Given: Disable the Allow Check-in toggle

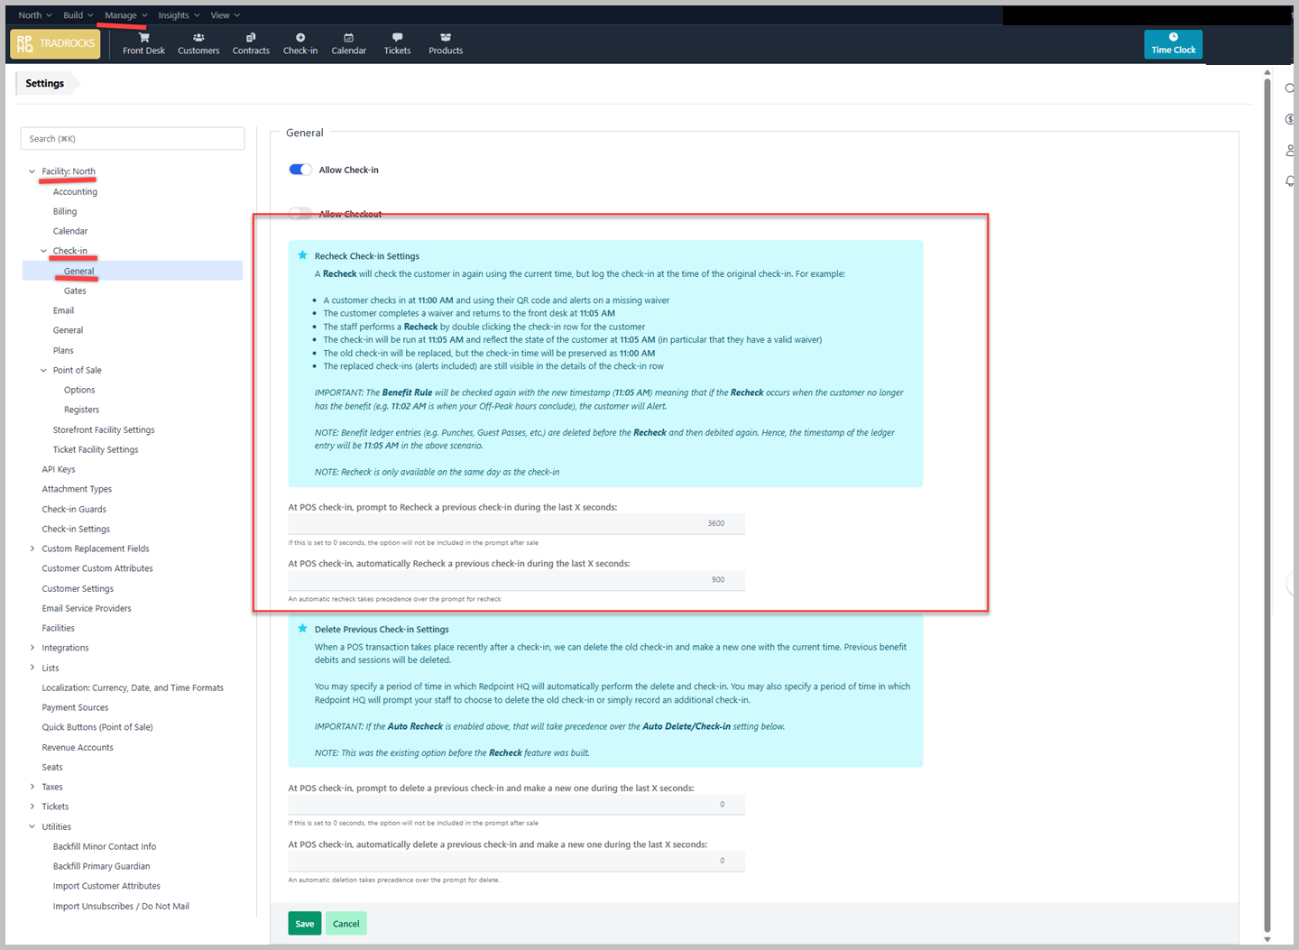Looking at the screenshot, I should coord(300,170).
